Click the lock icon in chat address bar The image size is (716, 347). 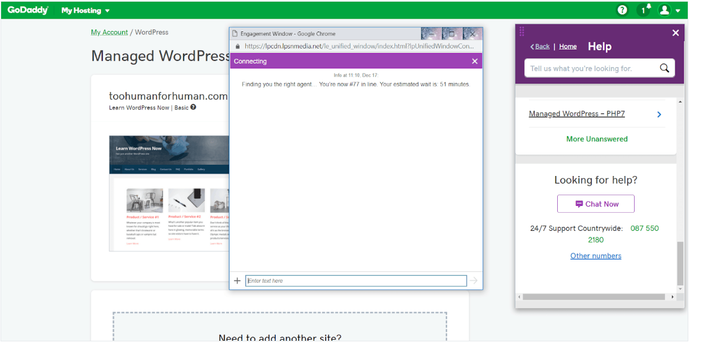[238, 46]
